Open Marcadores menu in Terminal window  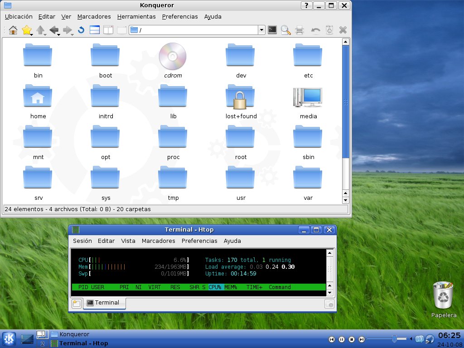[158, 241]
